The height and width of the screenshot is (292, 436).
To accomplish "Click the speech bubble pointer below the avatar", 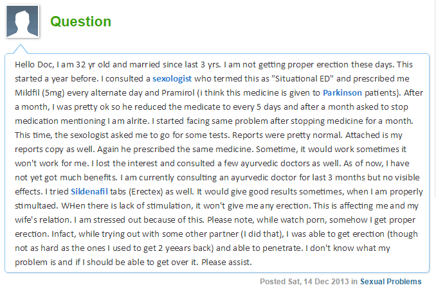I will [21, 49].
